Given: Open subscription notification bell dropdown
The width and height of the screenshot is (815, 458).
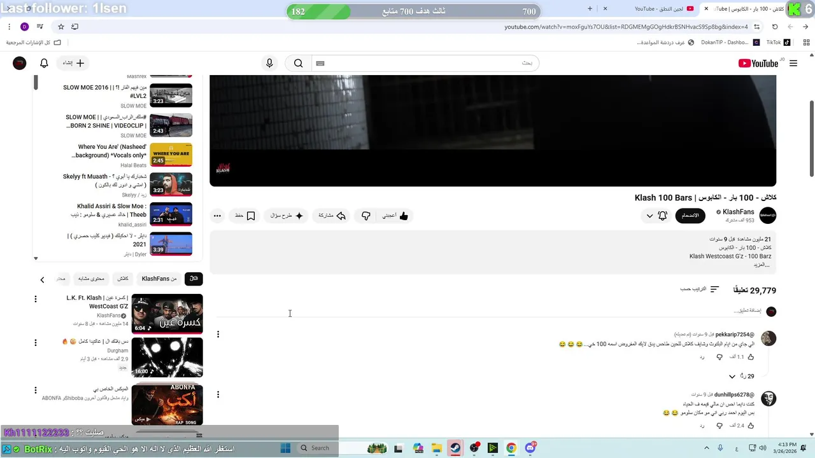Looking at the screenshot, I should coord(657,216).
